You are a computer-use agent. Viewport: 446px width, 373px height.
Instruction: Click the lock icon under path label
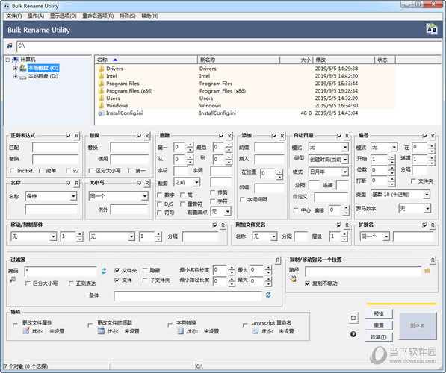[x=293, y=279]
